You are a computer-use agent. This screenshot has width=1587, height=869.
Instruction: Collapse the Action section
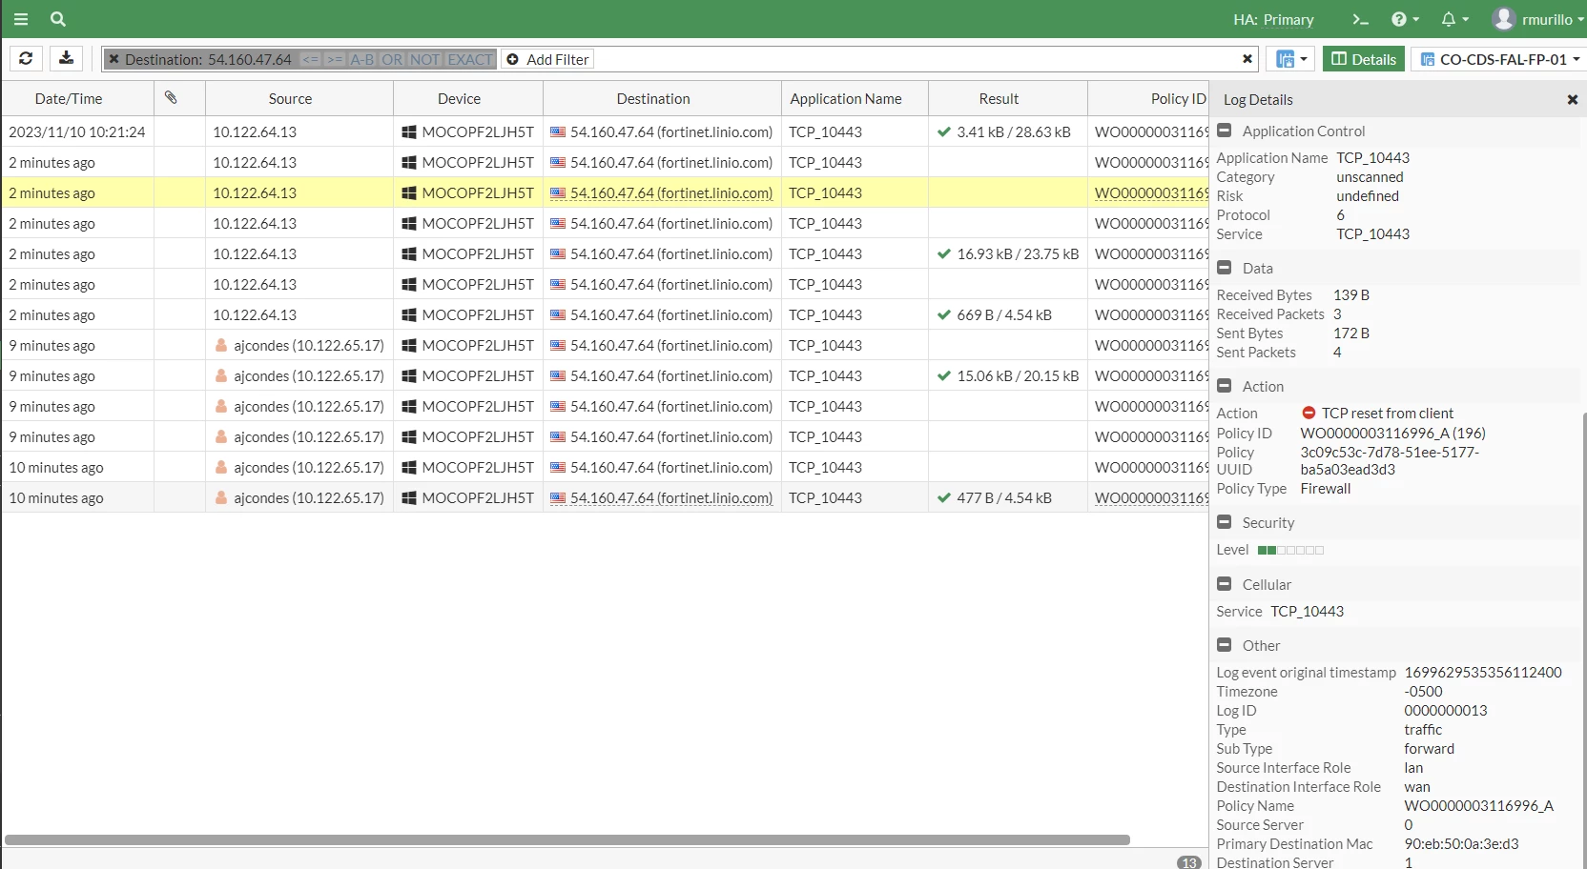1225,386
